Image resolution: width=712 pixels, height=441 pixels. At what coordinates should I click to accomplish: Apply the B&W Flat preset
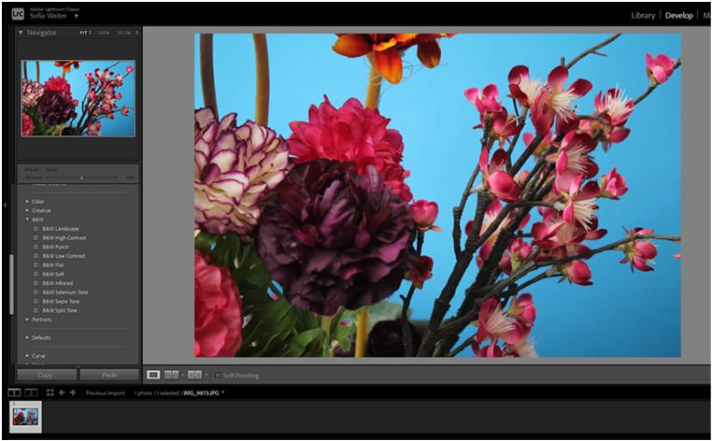(x=53, y=264)
